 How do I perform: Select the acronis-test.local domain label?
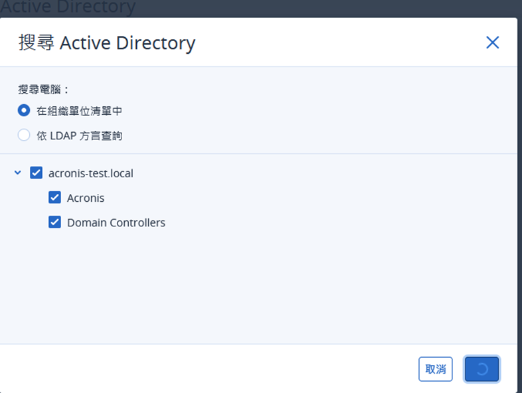click(91, 173)
